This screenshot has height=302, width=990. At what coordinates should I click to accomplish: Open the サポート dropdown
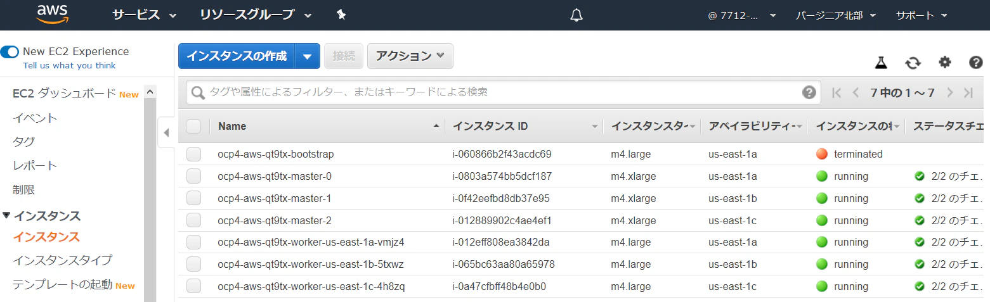pos(922,15)
